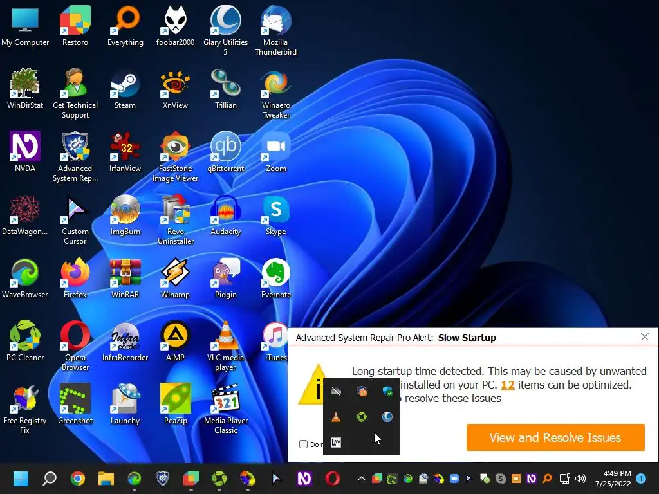Click View and Resolve Issues button
The width and height of the screenshot is (659, 494).
(555, 437)
